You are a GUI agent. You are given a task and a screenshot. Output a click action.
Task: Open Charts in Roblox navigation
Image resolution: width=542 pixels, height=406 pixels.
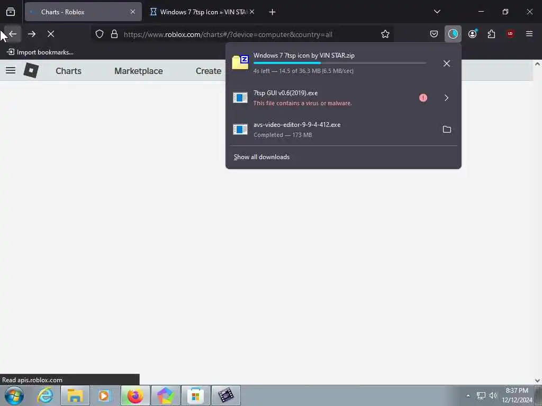coord(68,71)
